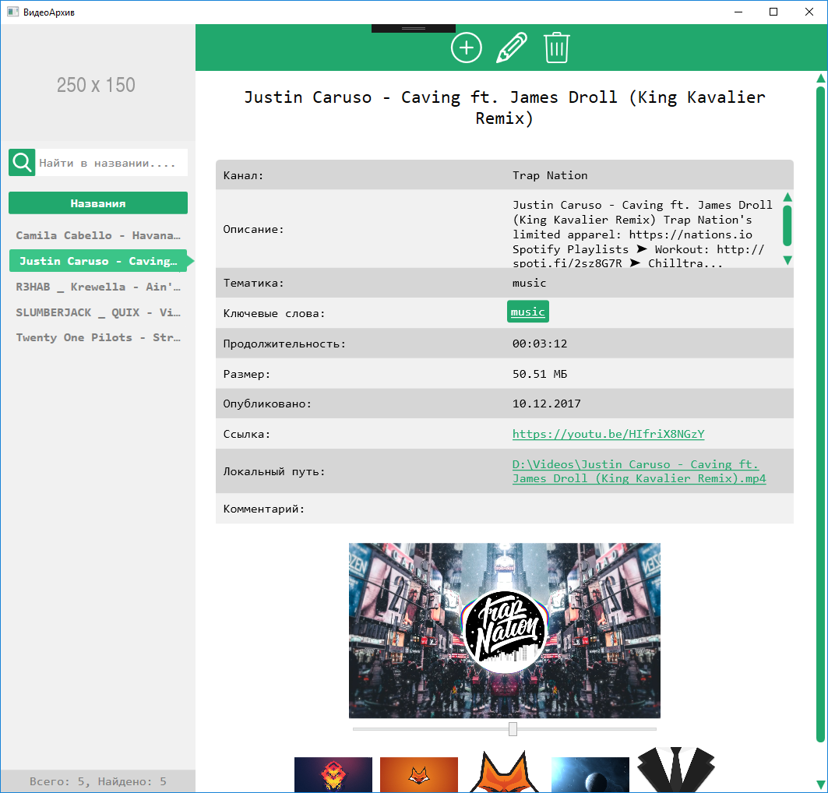This screenshot has width=828, height=793.
Task: Click the video title heading text
Action: tap(504, 107)
